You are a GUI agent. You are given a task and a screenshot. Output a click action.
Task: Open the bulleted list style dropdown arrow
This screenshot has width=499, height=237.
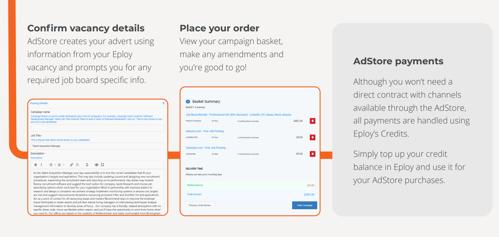point(55,165)
